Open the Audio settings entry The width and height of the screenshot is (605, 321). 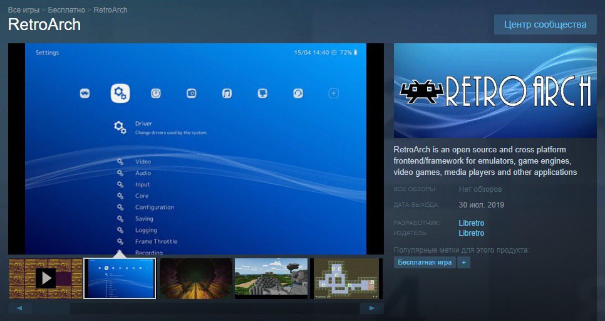[143, 173]
